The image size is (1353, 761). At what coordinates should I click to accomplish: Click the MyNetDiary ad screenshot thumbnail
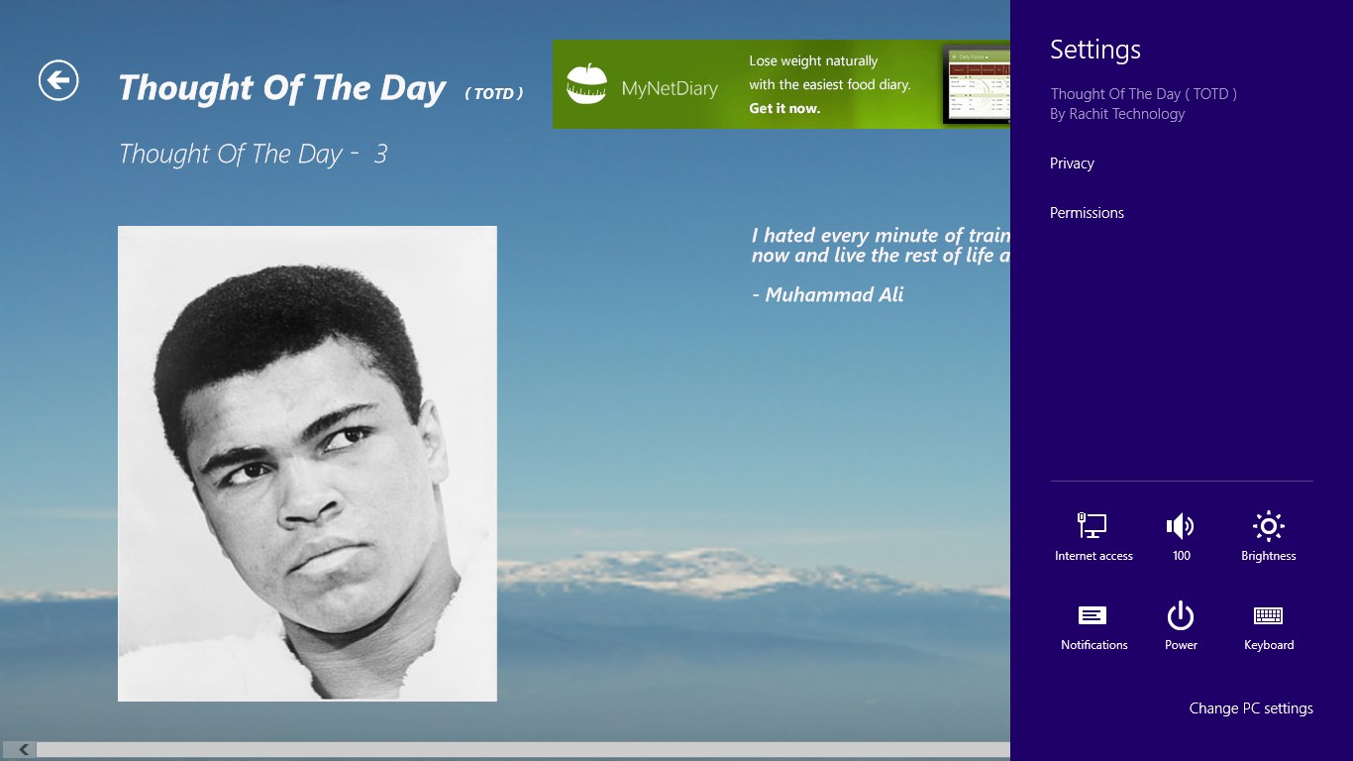click(976, 86)
